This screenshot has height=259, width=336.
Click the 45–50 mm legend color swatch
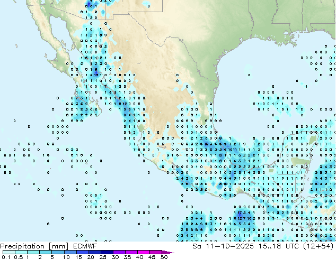156,252
